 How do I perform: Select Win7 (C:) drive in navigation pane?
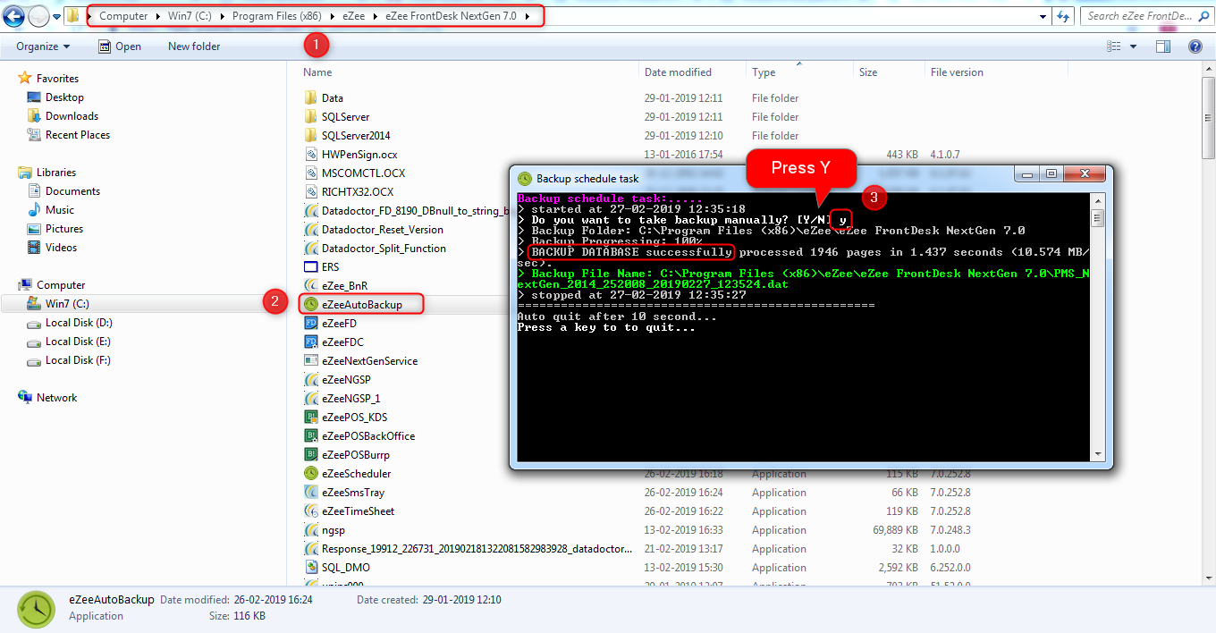[x=67, y=304]
